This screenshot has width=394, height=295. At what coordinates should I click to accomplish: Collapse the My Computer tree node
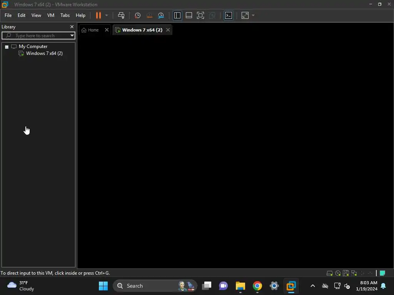pyautogui.click(x=7, y=47)
